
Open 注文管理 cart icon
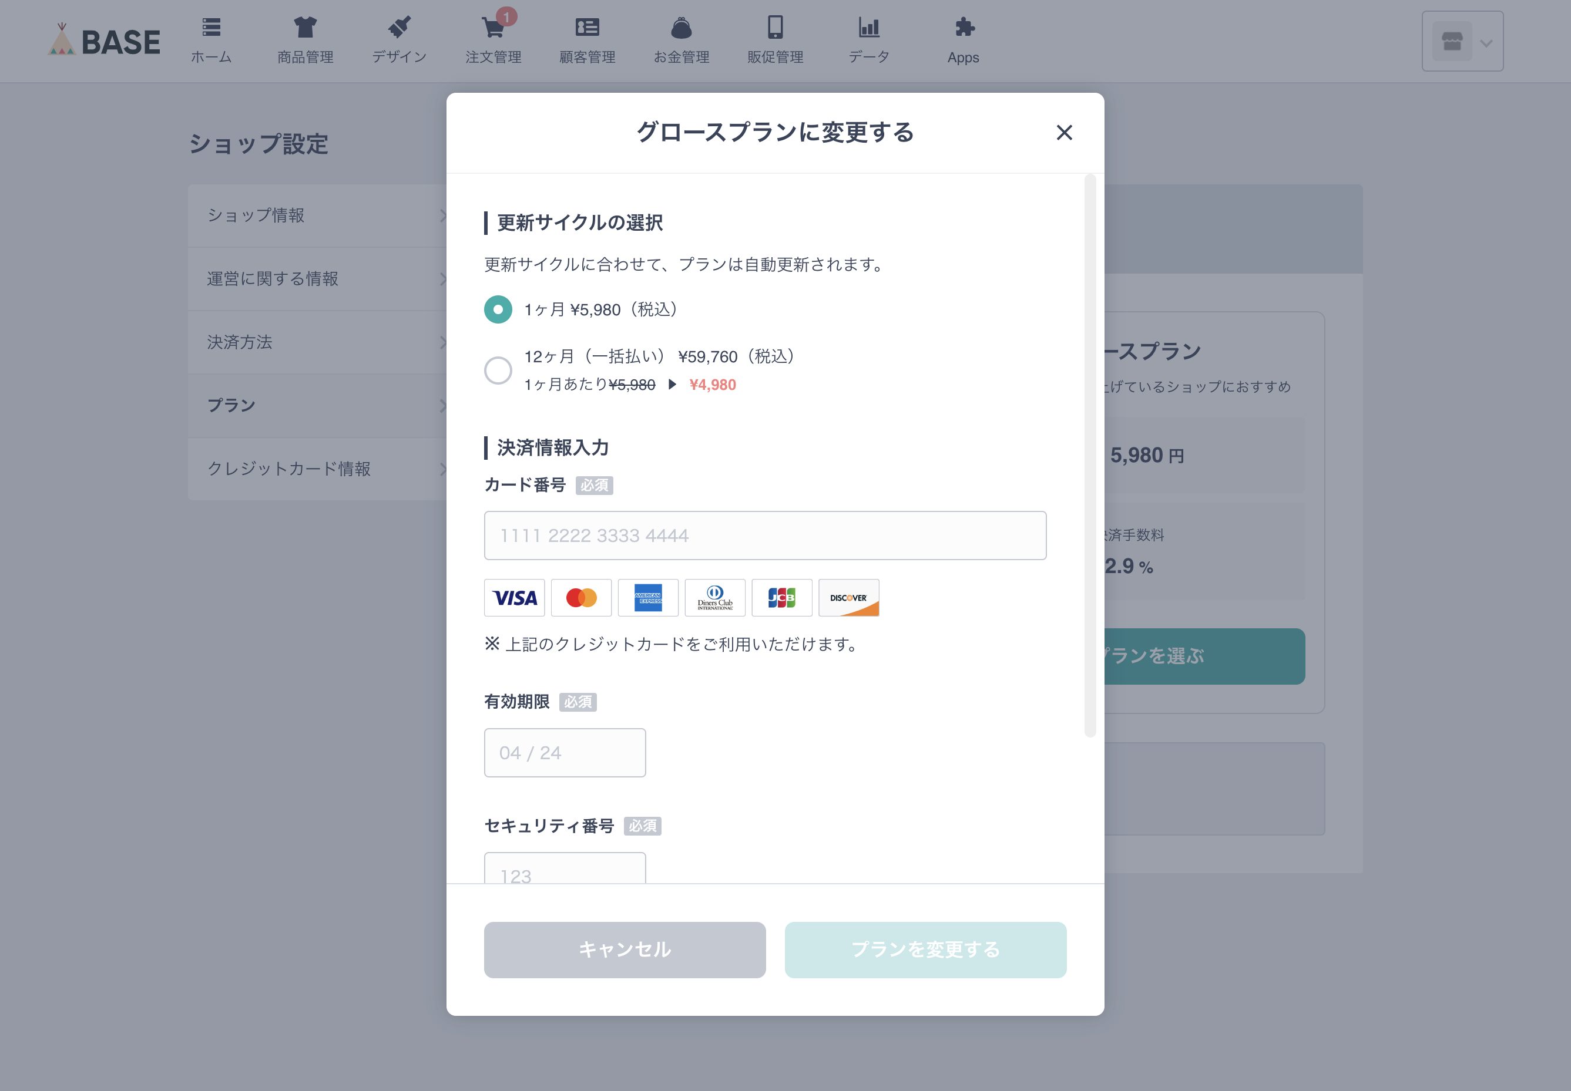click(x=492, y=28)
